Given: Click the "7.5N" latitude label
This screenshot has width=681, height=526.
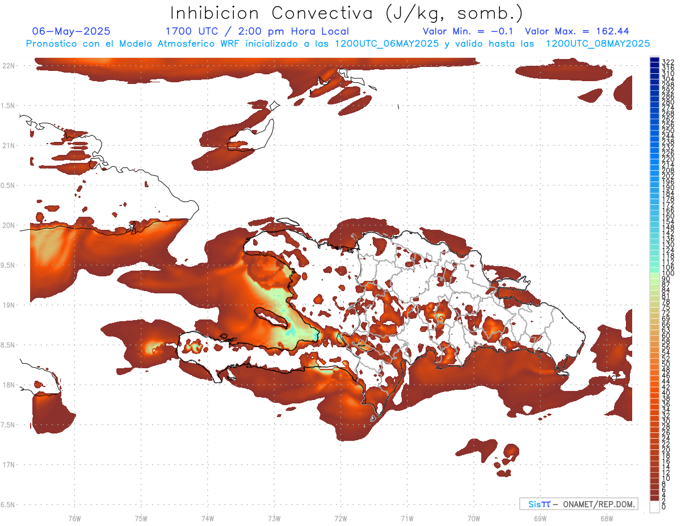Looking at the screenshot, I should coord(9,425).
